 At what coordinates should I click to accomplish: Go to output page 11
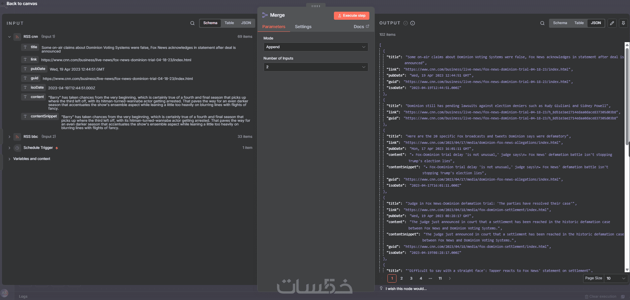[x=440, y=278]
